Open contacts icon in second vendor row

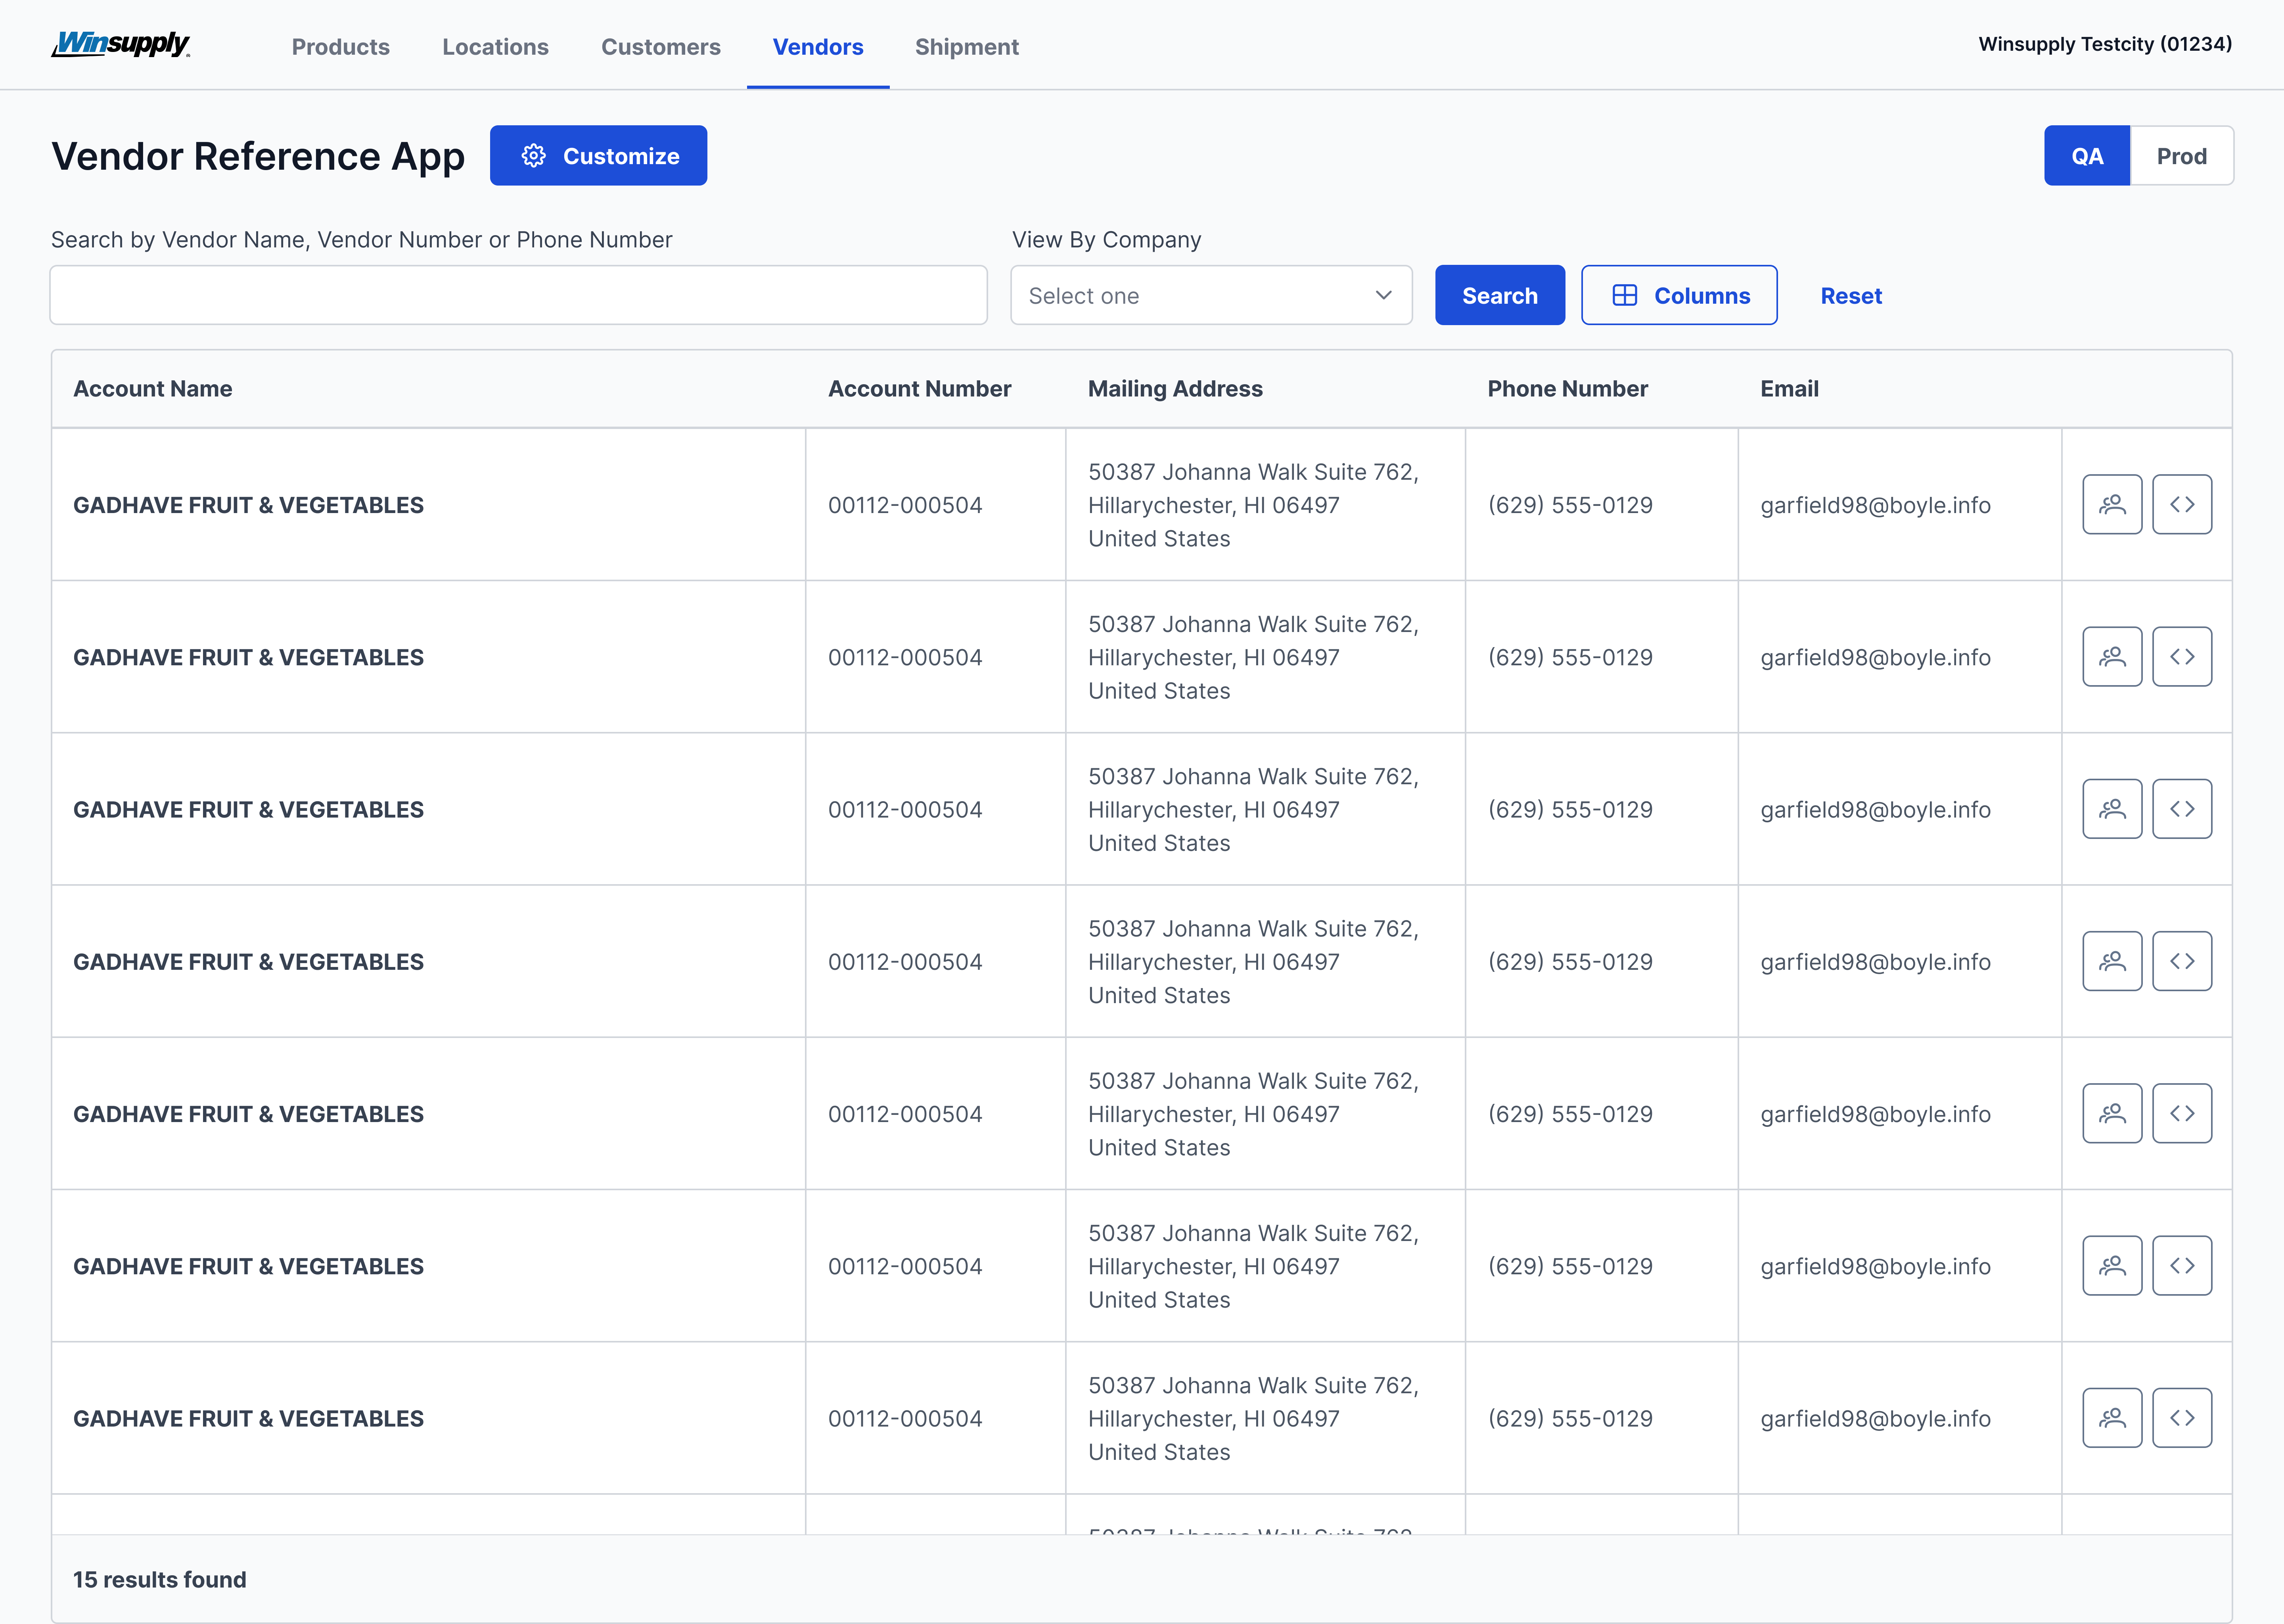pyautogui.click(x=2111, y=657)
